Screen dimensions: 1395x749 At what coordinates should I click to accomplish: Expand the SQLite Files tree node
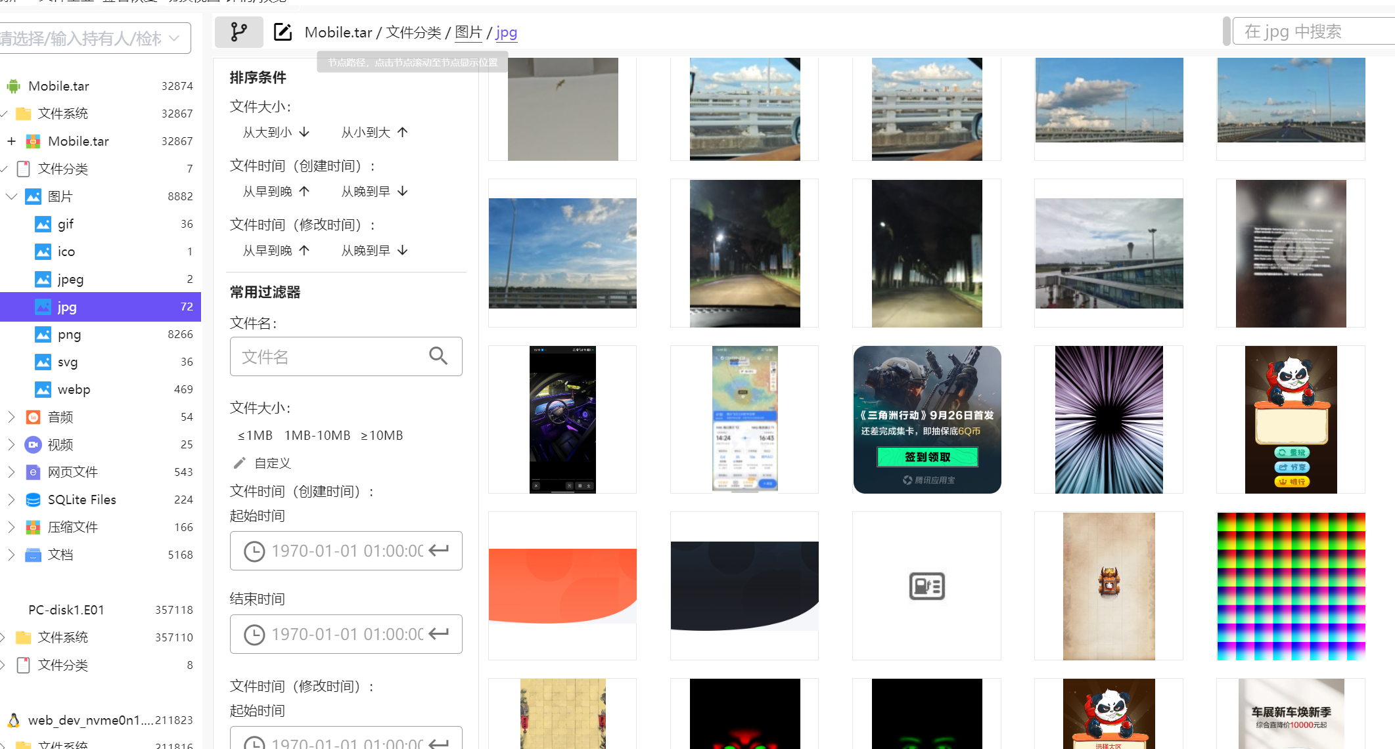(11, 500)
